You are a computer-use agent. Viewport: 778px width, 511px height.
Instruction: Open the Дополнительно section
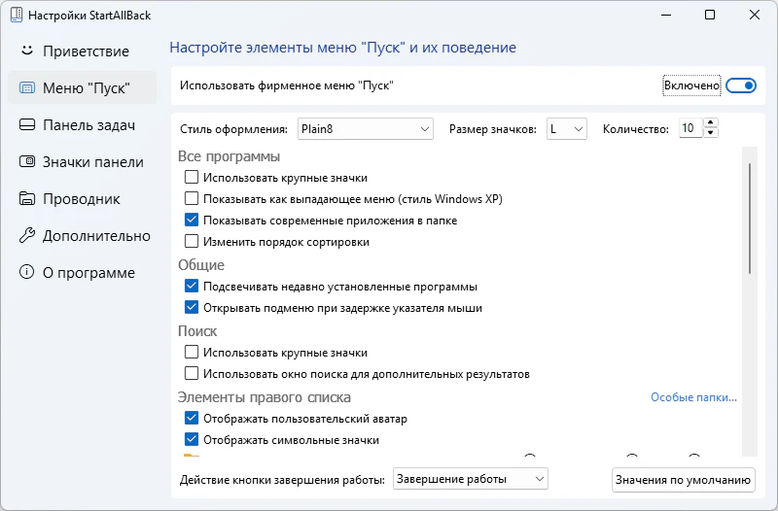(95, 235)
